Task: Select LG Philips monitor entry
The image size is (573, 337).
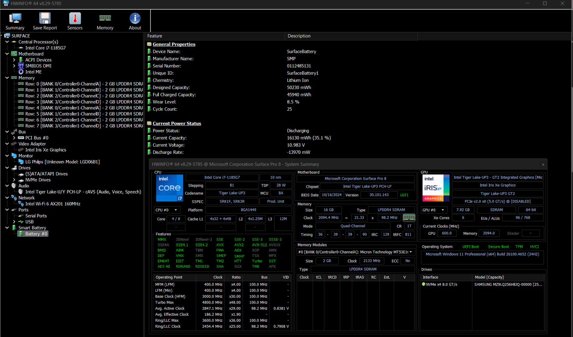Action: [x=62, y=162]
